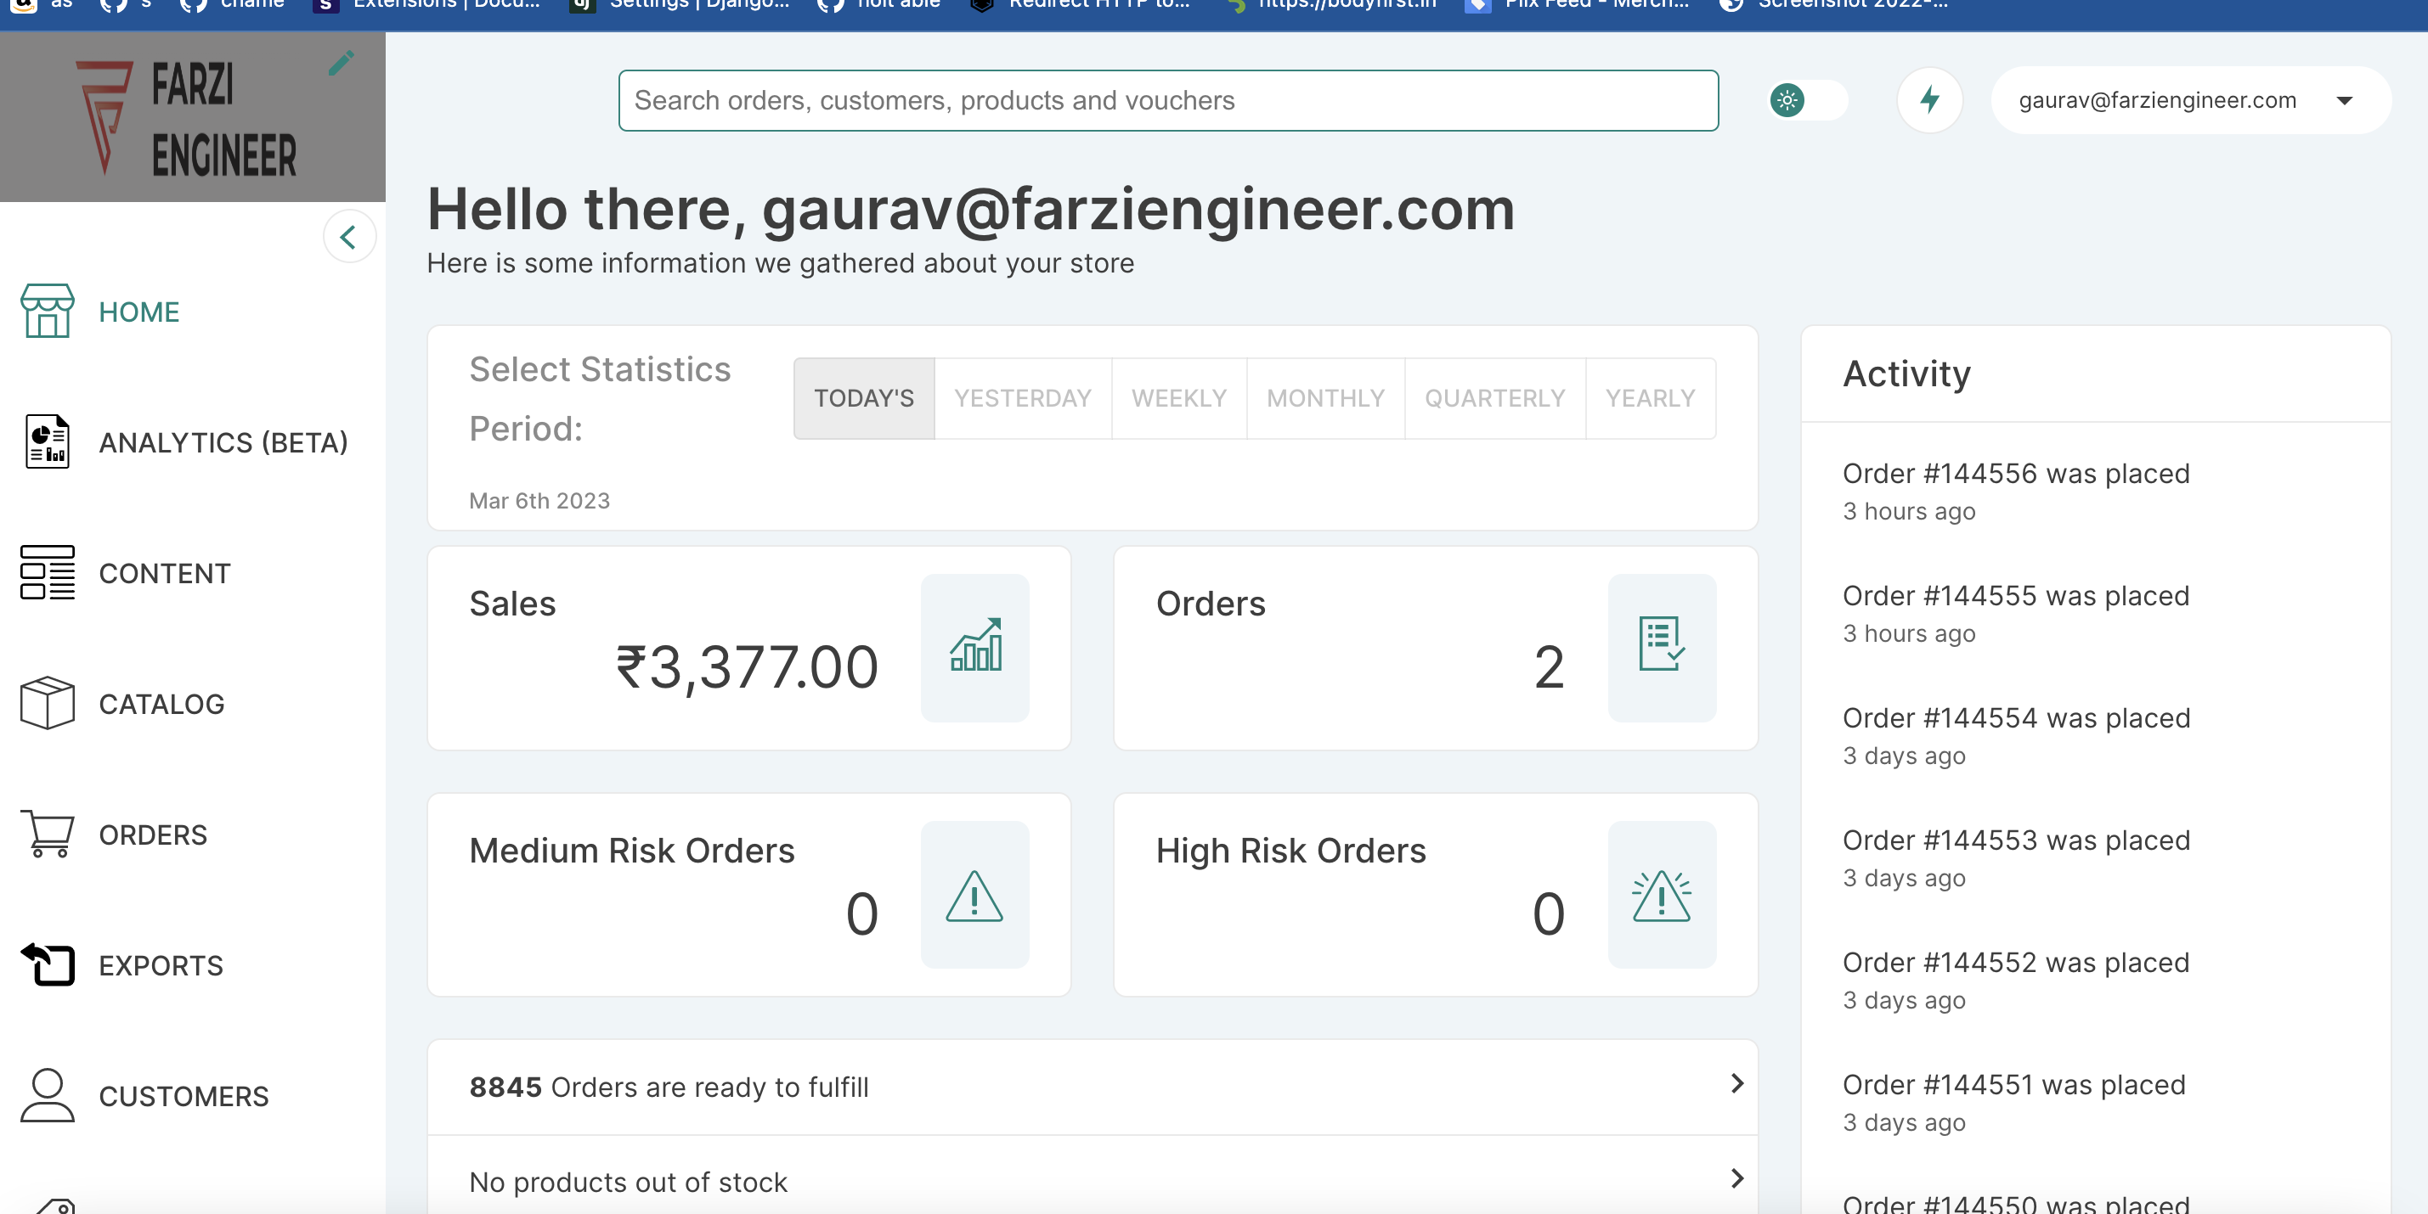The image size is (2428, 1214).
Task: Click the Content sidebar icon
Action: 47,573
